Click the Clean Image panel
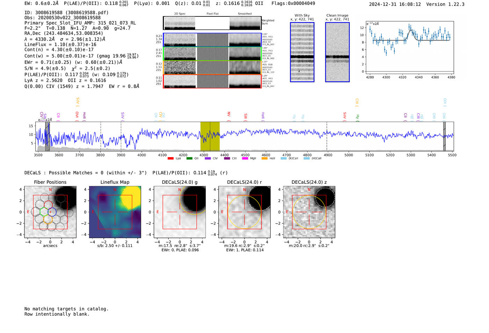Viewport: 489px width, 333px height. (x=337, y=52)
